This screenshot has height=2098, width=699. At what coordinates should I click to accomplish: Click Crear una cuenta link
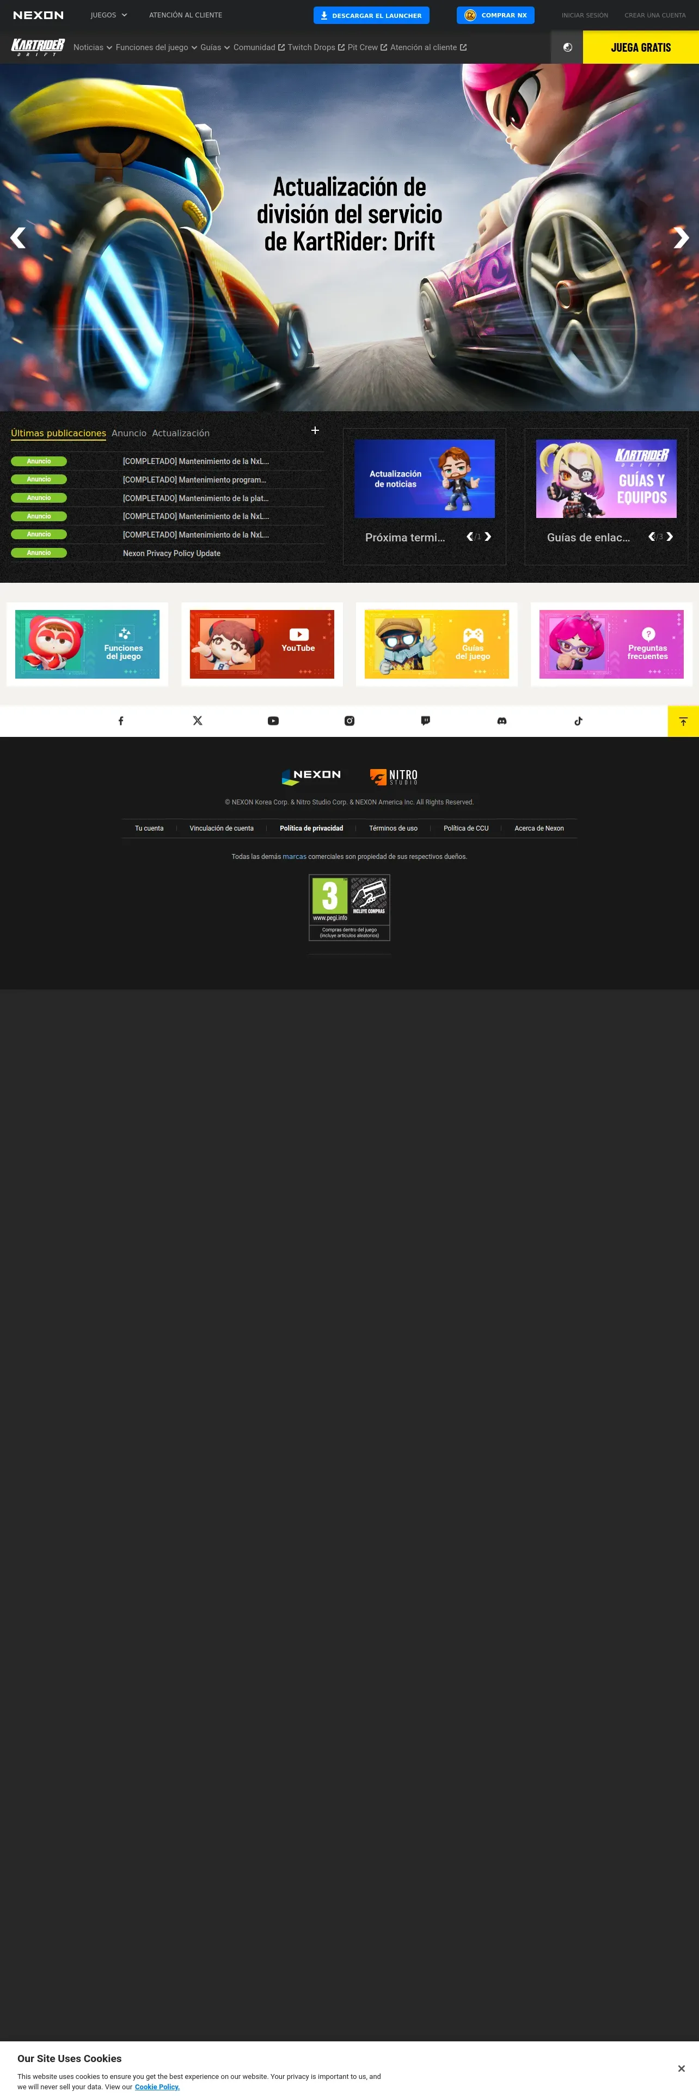(655, 15)
